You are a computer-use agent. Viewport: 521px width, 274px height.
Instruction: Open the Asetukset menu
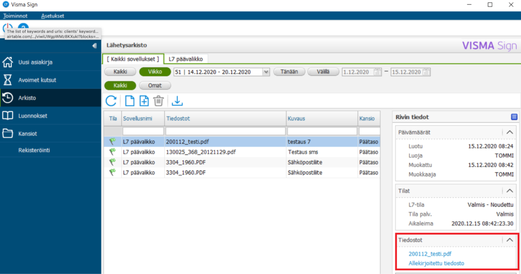(x=53, y=16)
